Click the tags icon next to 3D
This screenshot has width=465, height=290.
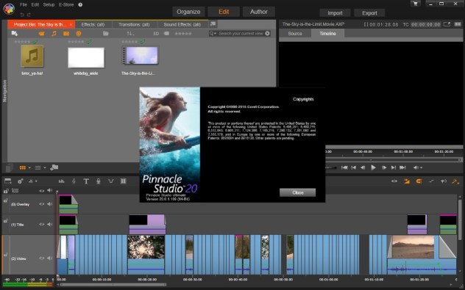[167, 34]
